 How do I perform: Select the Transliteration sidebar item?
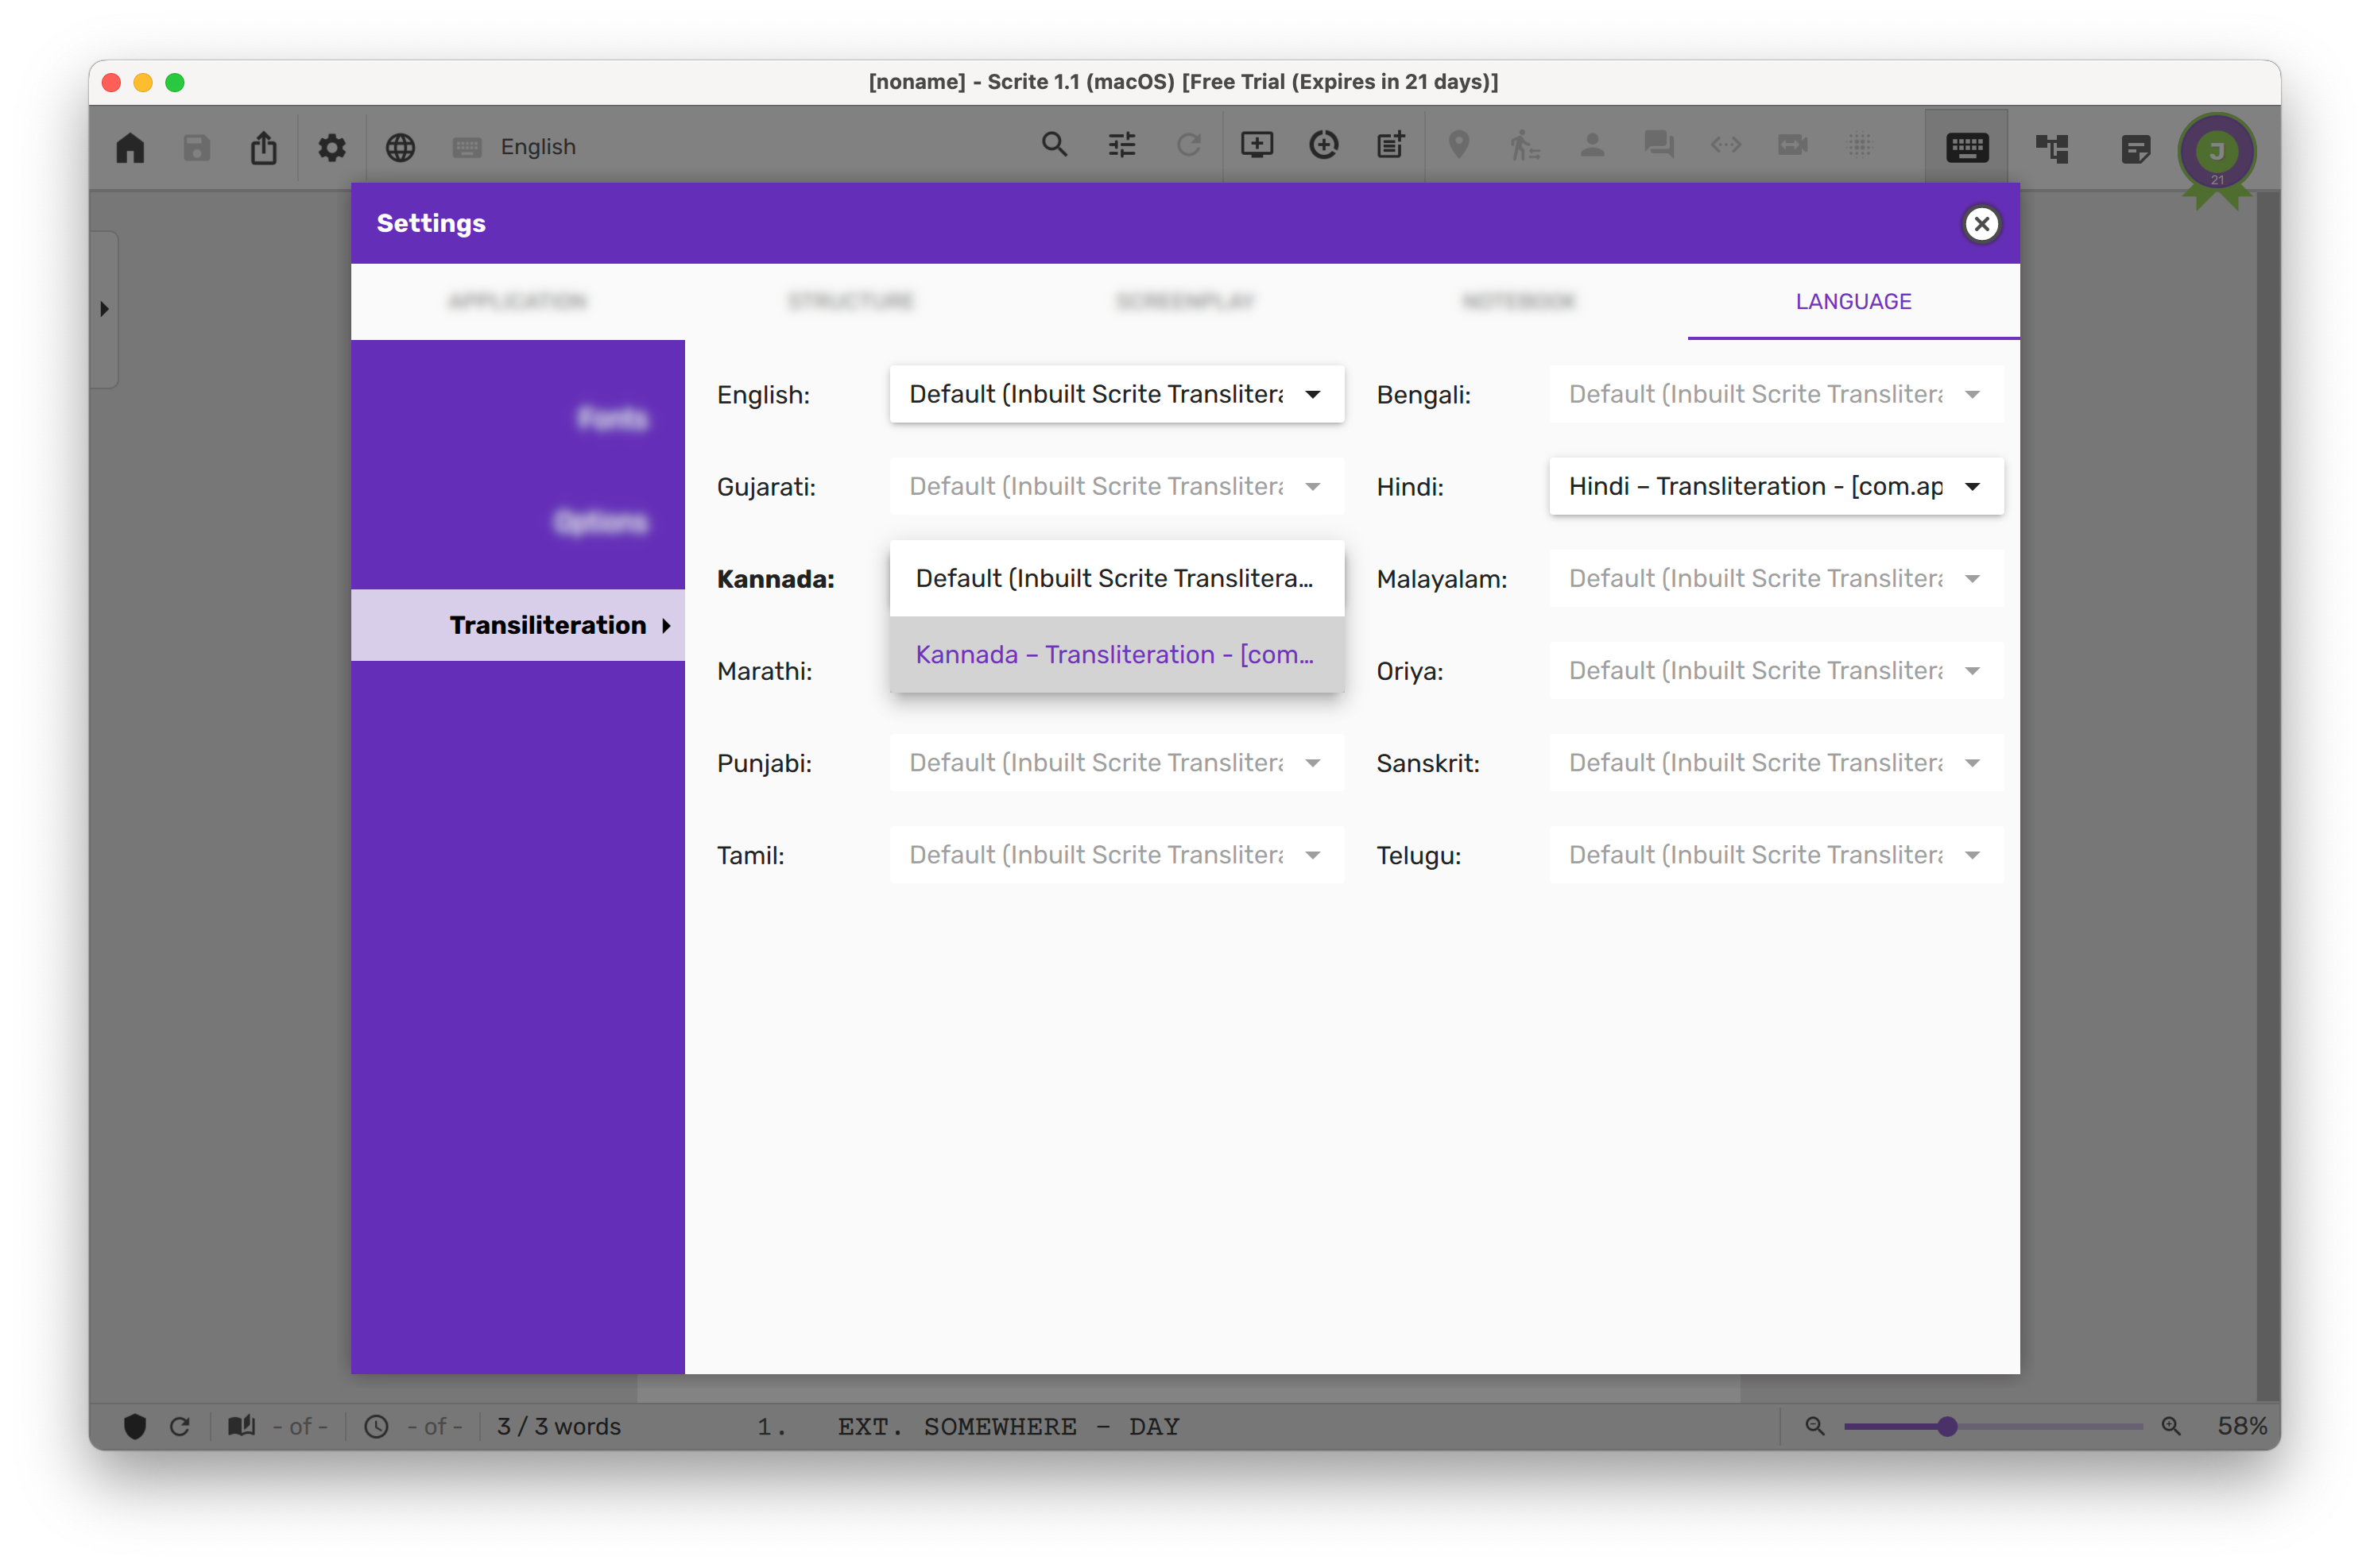click(518, 625)
